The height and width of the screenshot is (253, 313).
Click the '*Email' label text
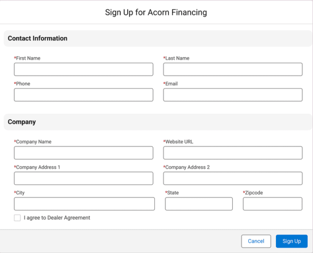(171, 84)
